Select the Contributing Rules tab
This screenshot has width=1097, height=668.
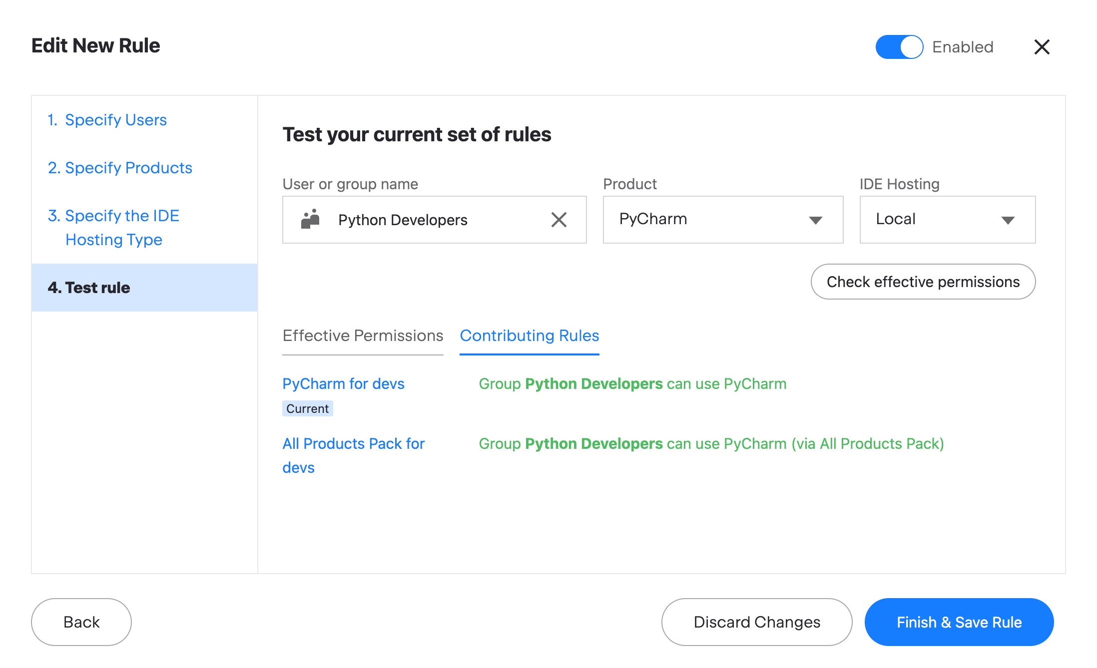point(529,335)
